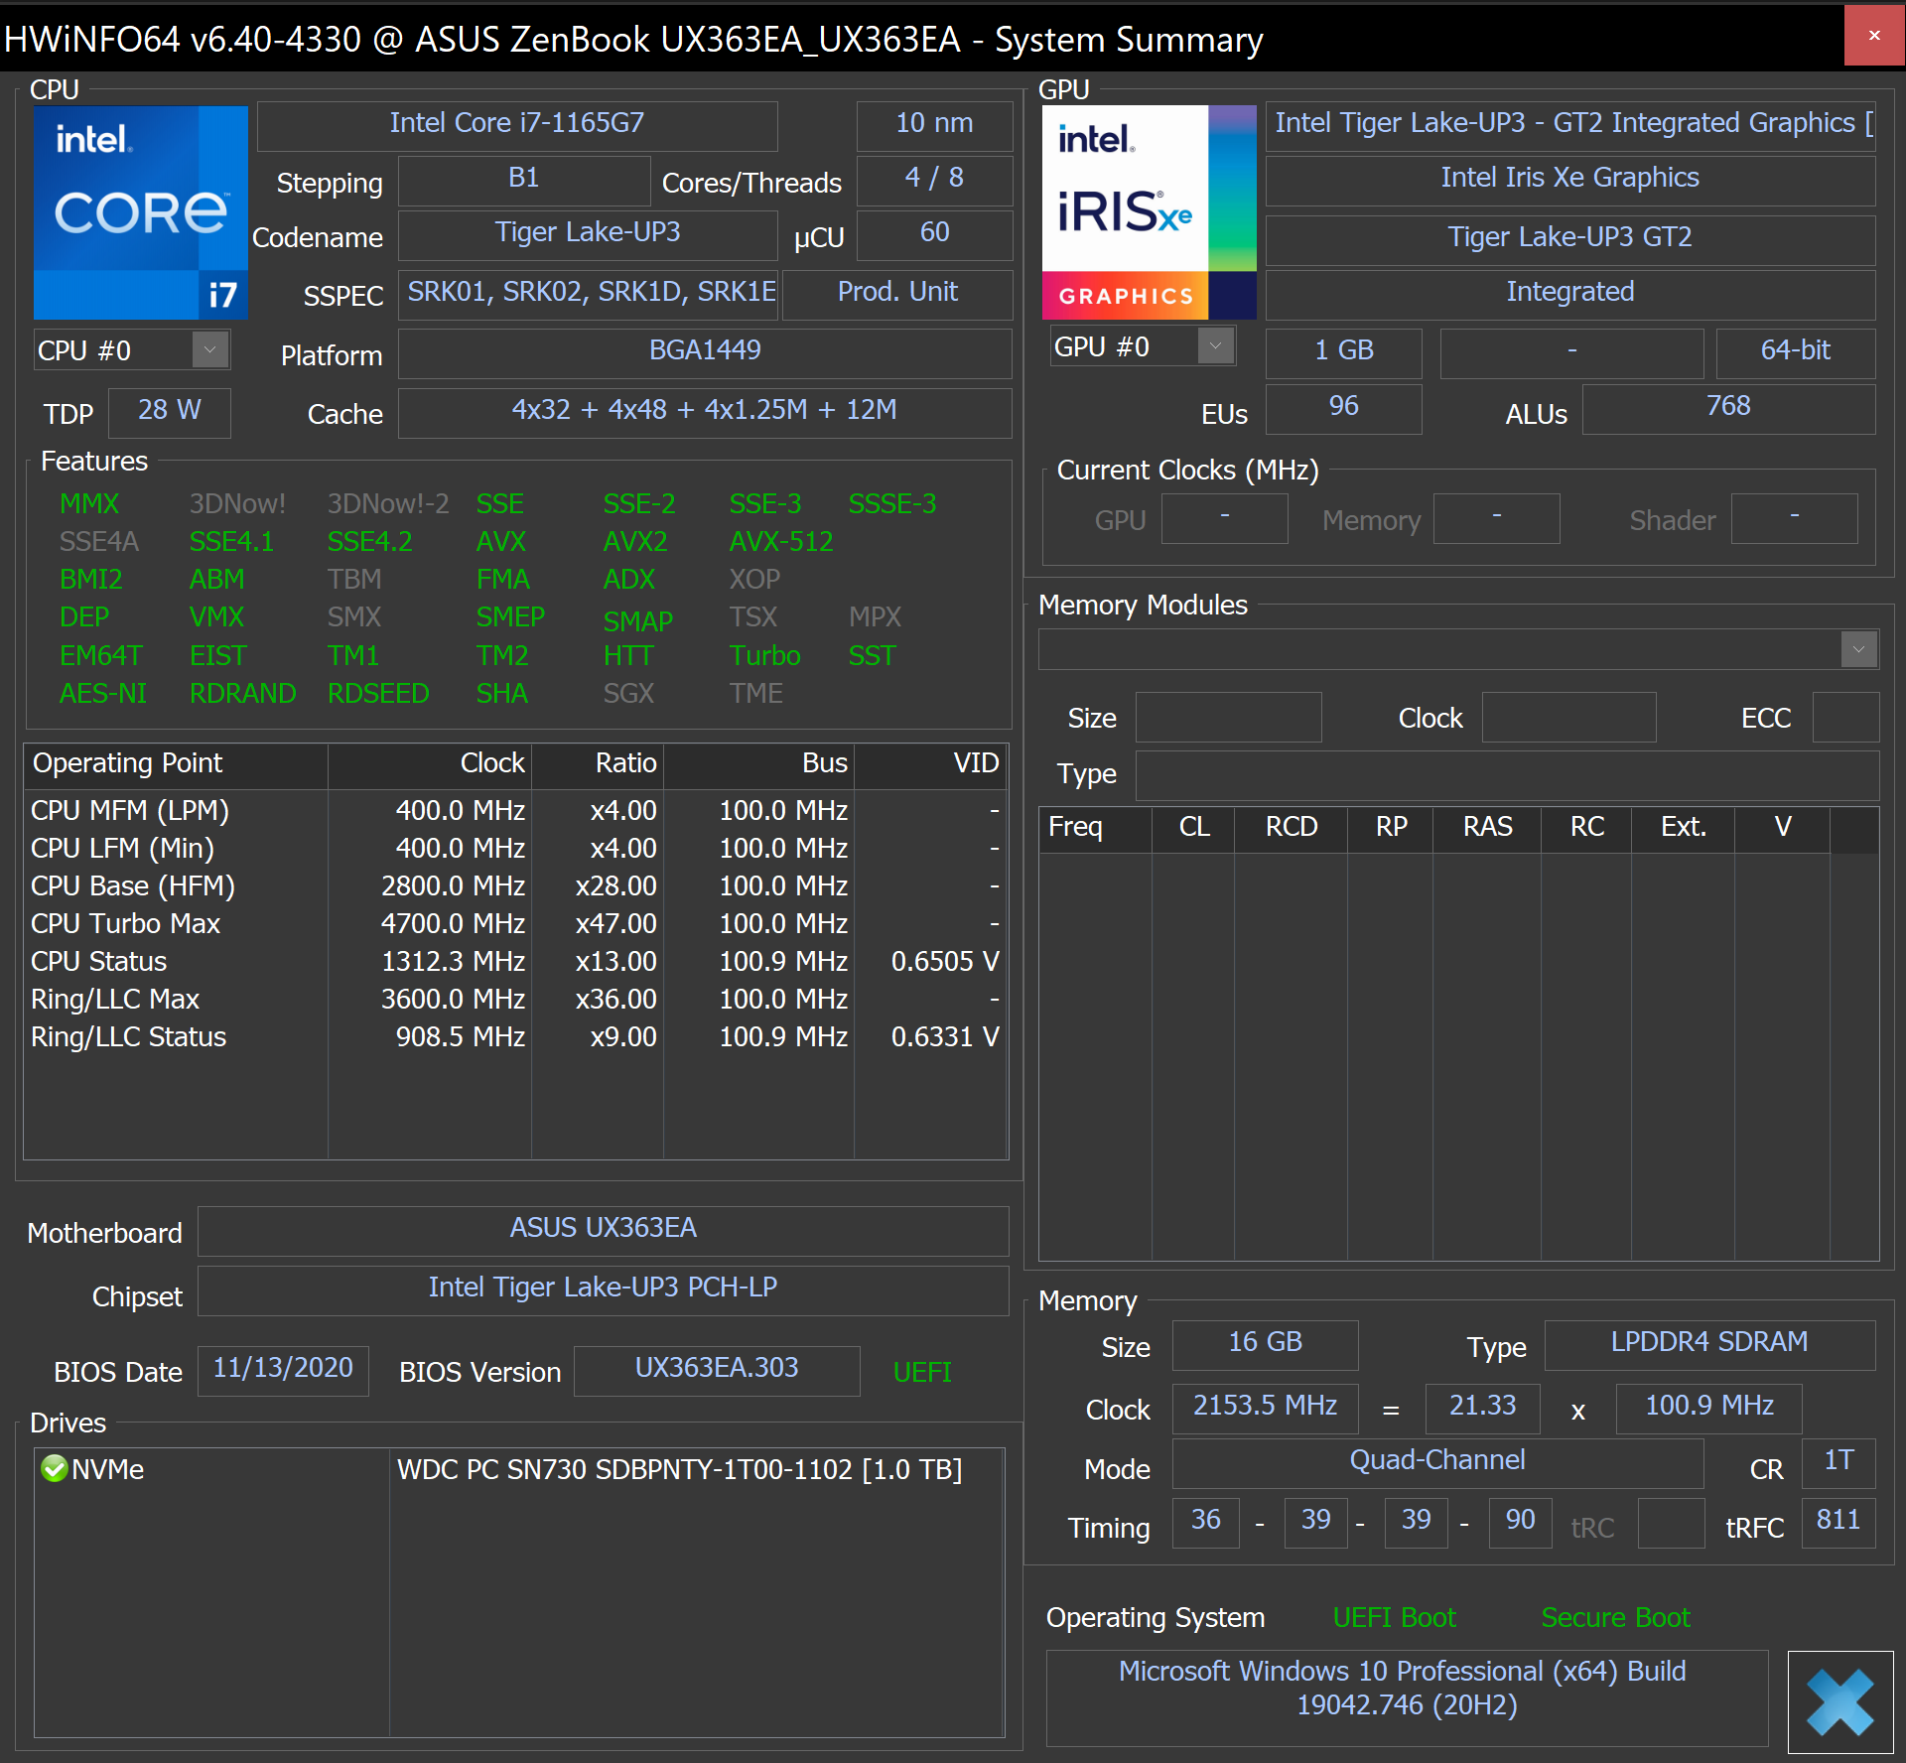
Task: Click the Secure Boot label
Action: (1615, 1618)
